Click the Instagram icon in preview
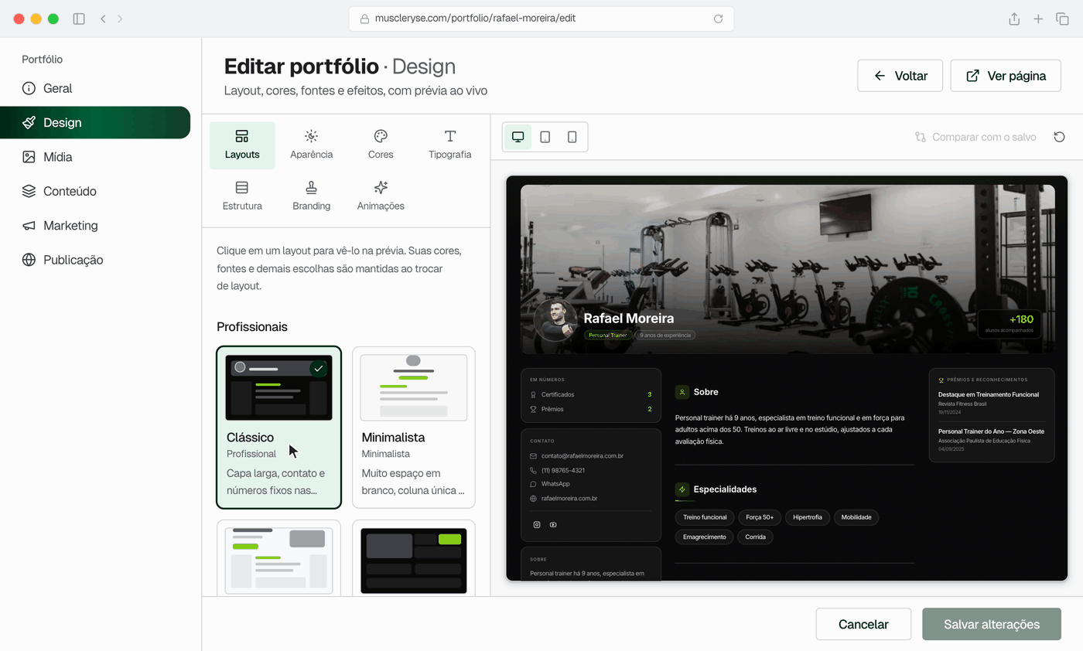The image size is (1083, 651). click(x=537, y=525)
